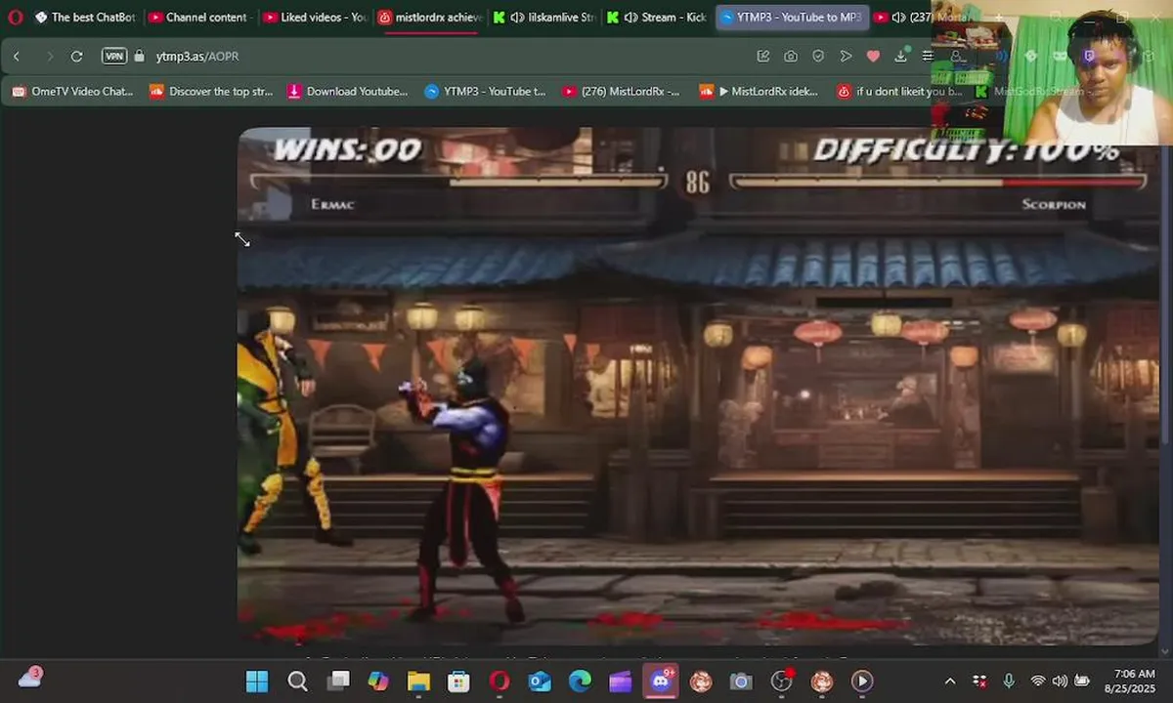Take a snapshot with the camera icon
This screenshot has height=703, width=1173.
pos(791,57)
